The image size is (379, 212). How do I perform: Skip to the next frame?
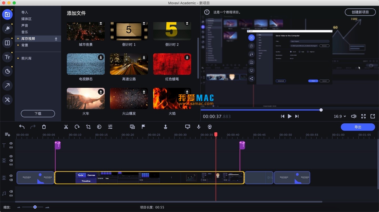pyautogui.click(x=297, y=116)
